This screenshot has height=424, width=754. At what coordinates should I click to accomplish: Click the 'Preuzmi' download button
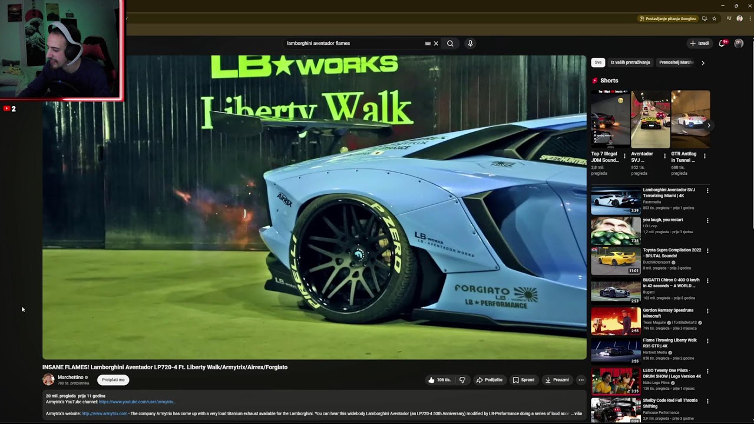pos(557,380)
